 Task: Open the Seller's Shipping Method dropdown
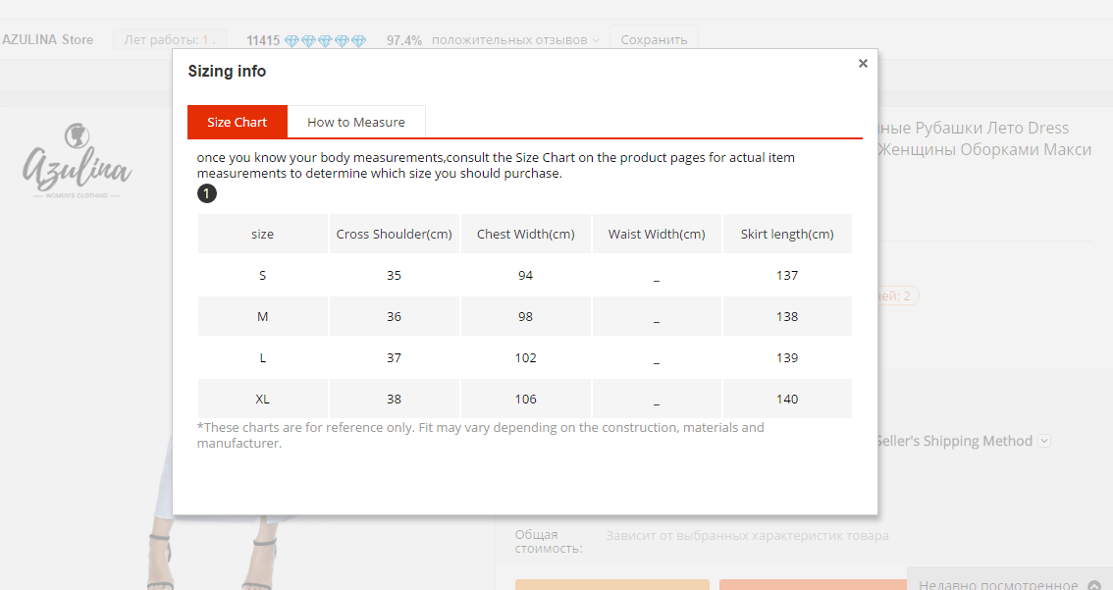click(1044, 441)
